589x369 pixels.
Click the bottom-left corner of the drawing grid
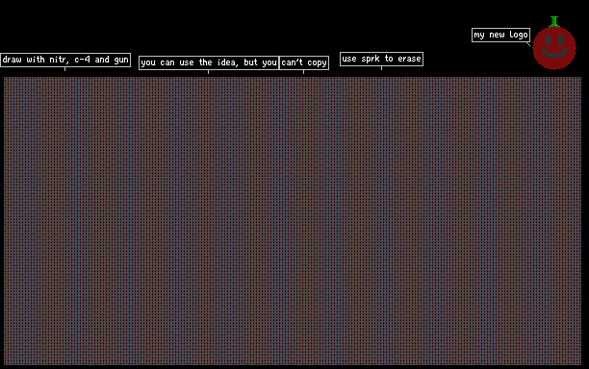(5, 364)
